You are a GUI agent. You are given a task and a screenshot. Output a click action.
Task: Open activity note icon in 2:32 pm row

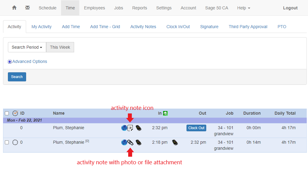coord(130,128)
